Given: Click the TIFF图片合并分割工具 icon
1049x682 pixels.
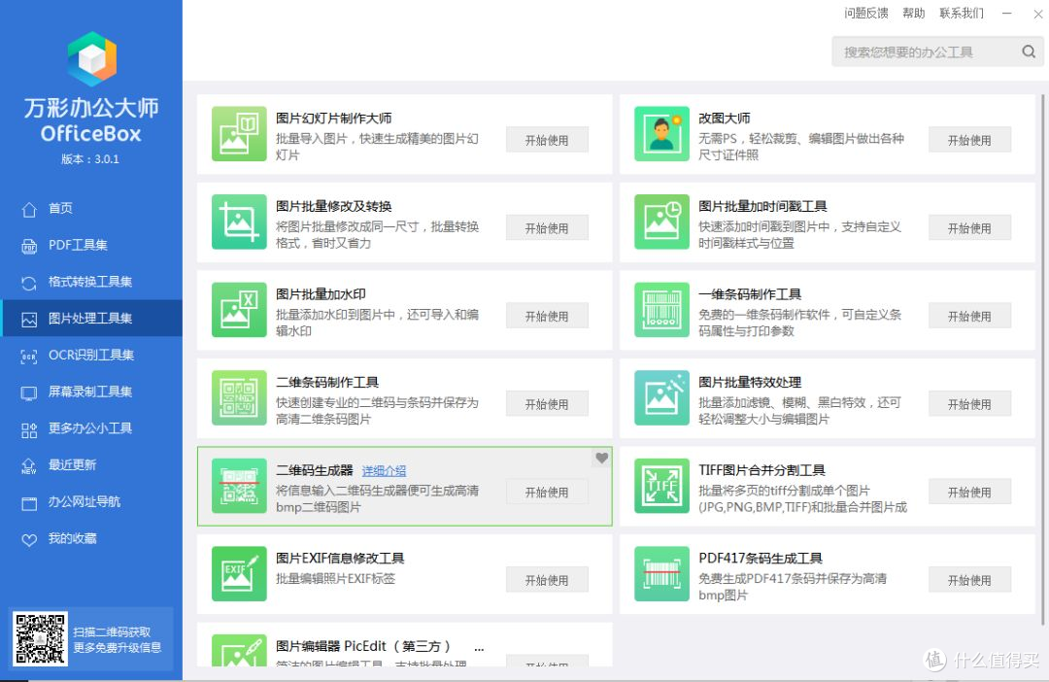Looking at the screenshot, I should [x=661, y=486].
